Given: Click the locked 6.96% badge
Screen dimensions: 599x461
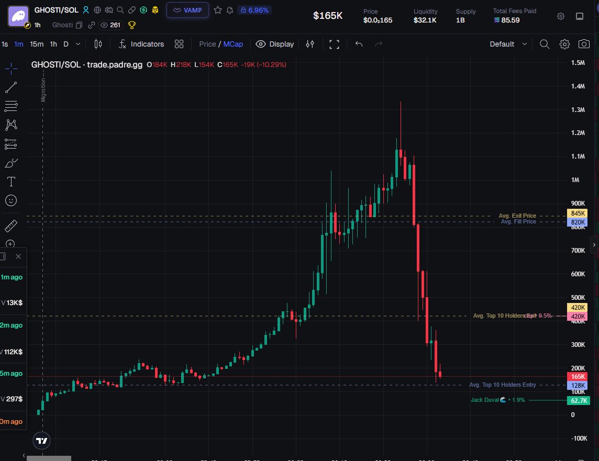Looking at the screenshot, I should pyautogui.click(x=254, y=10).
